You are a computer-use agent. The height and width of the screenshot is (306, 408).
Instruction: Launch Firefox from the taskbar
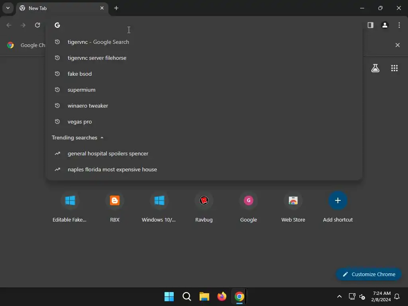point(222,296)
